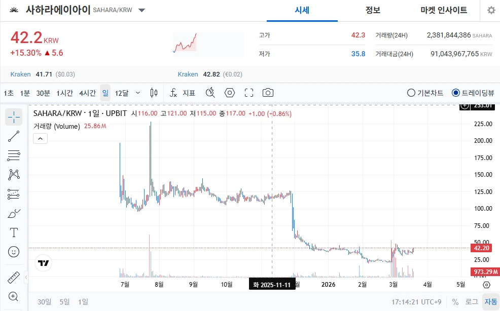Click the 거래량 (Volume) indicator label
Screen dimensions: 500x311
point(57,126)
